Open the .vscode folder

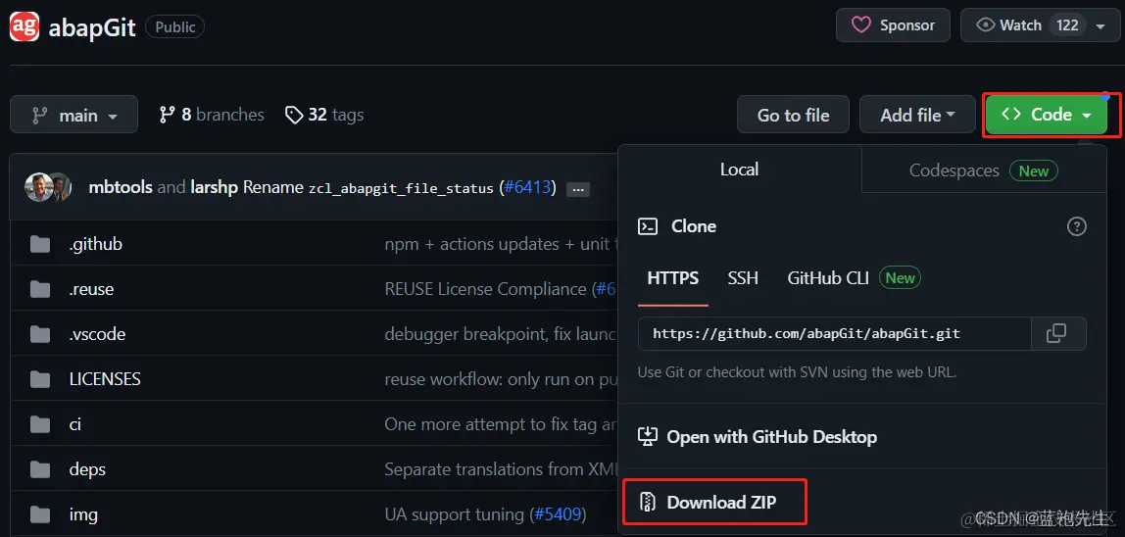point(97,334)
